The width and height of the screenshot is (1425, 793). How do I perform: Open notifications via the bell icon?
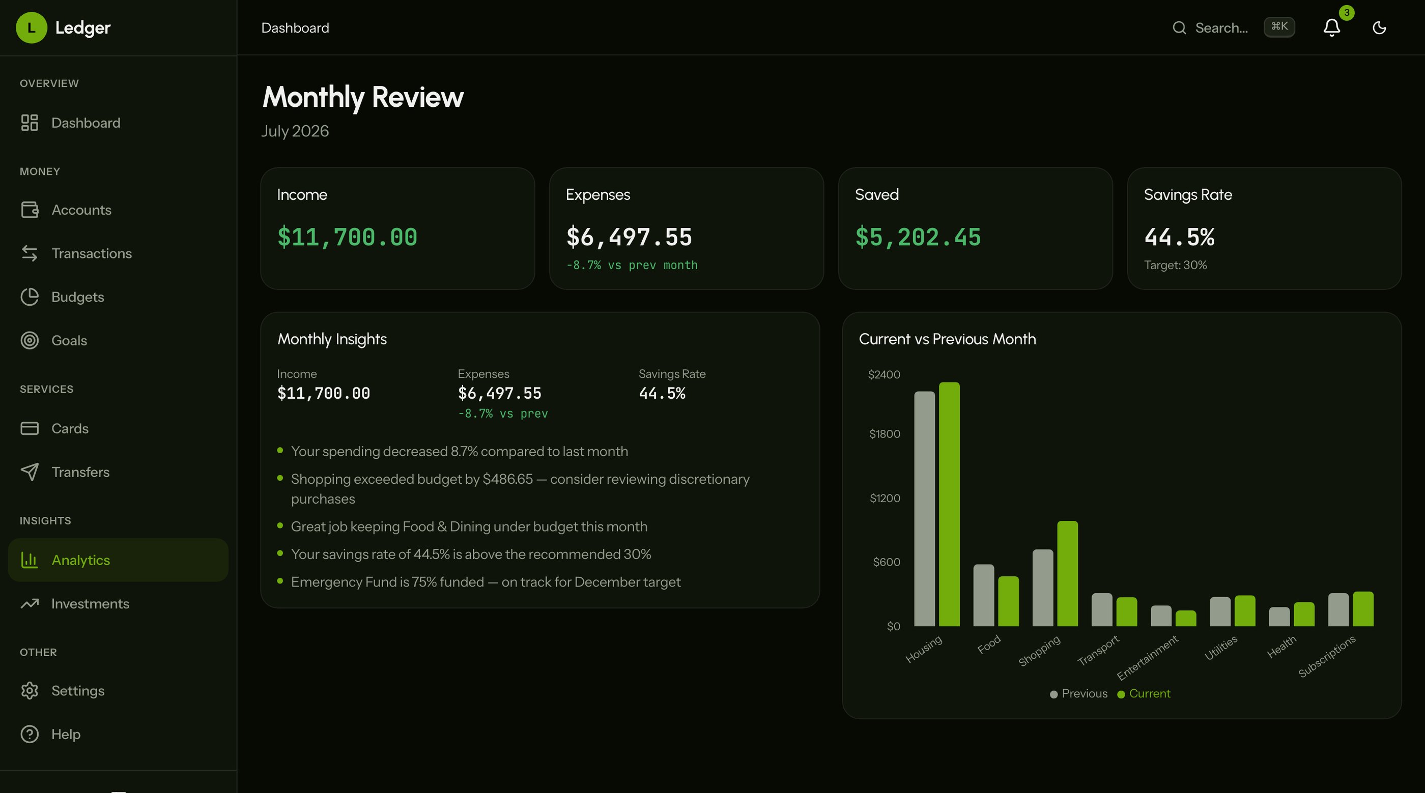(x=1331, y=27)
